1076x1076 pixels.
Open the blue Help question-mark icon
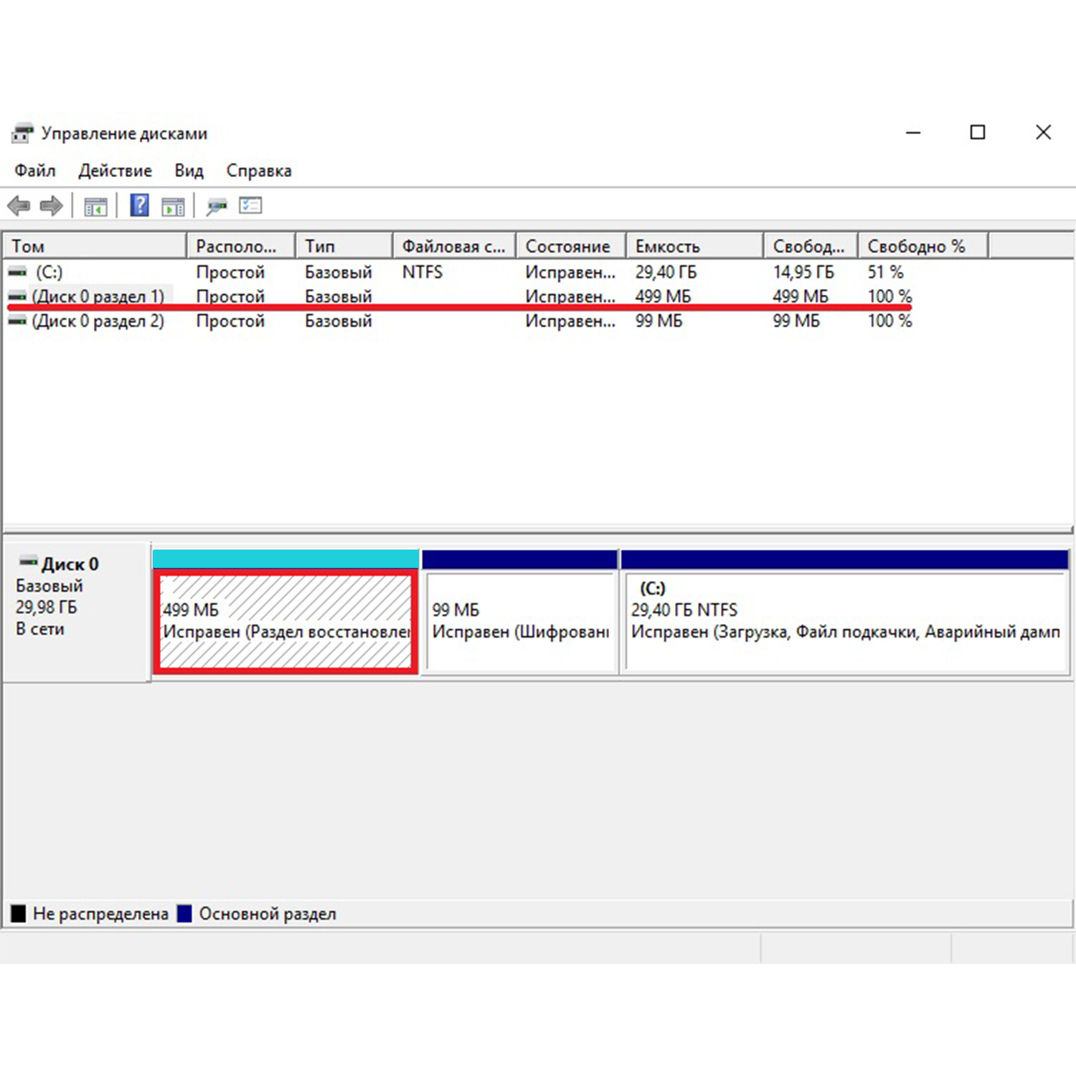[139, 206]
